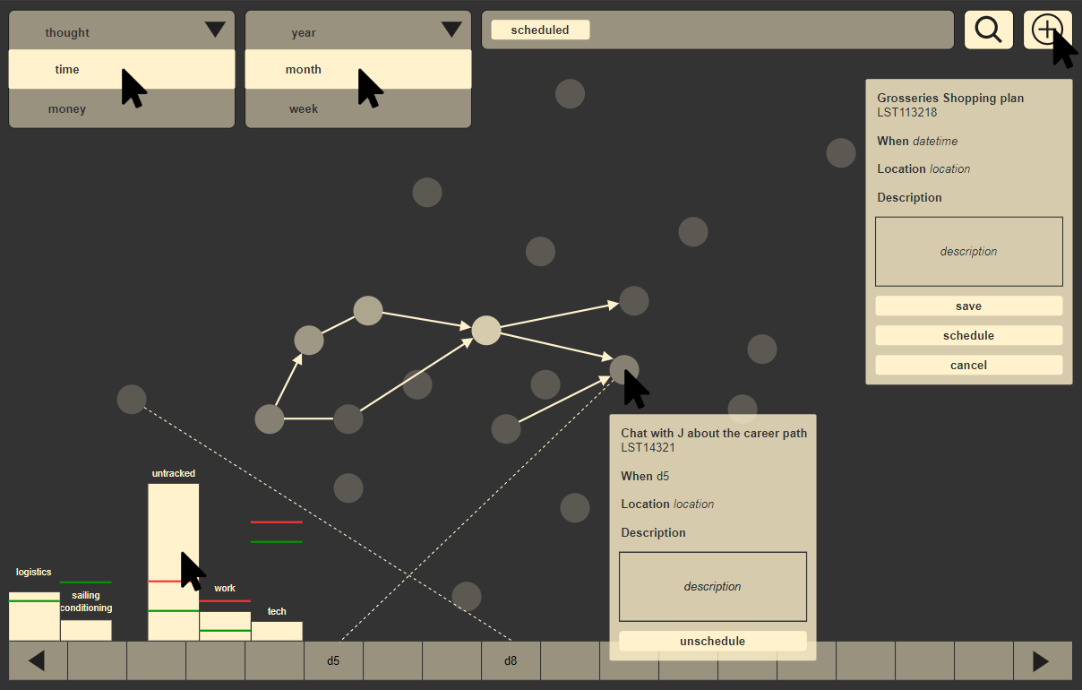Click Grosseries Shopping plan description box
This screenshot has width=1082, height=690.
pos(968,252)
